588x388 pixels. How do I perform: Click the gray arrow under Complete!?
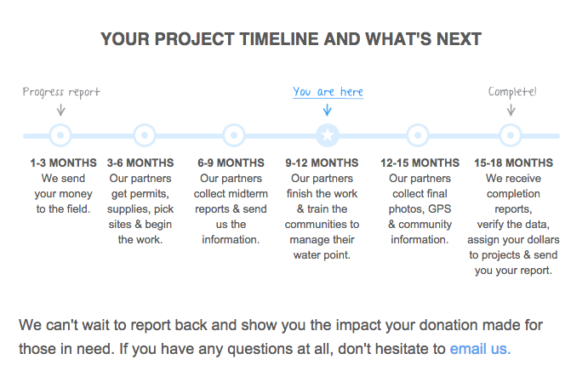(x=511, y=110)
